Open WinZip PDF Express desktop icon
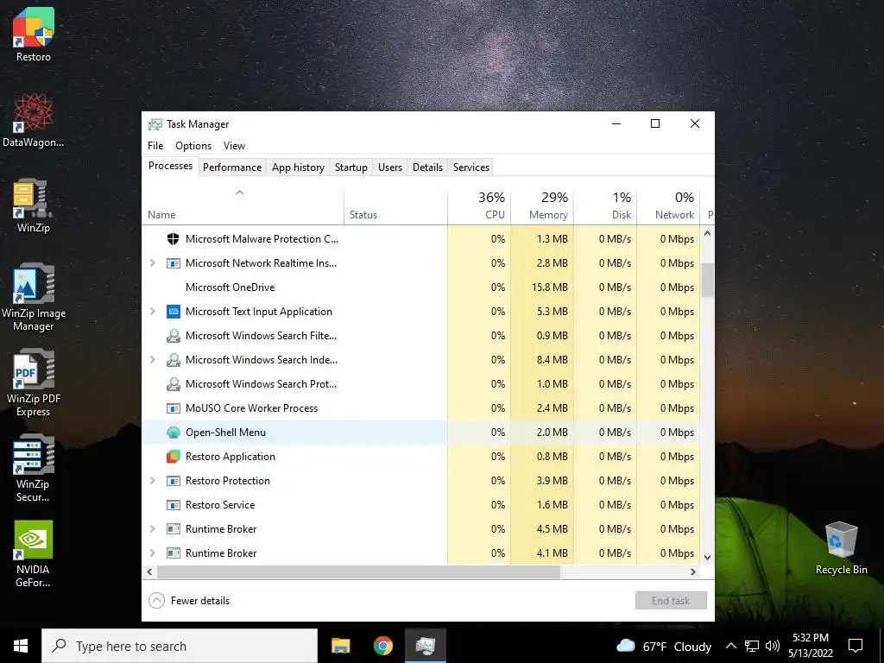The width and height of the screenshot is (884, 663). coord(34,382)
